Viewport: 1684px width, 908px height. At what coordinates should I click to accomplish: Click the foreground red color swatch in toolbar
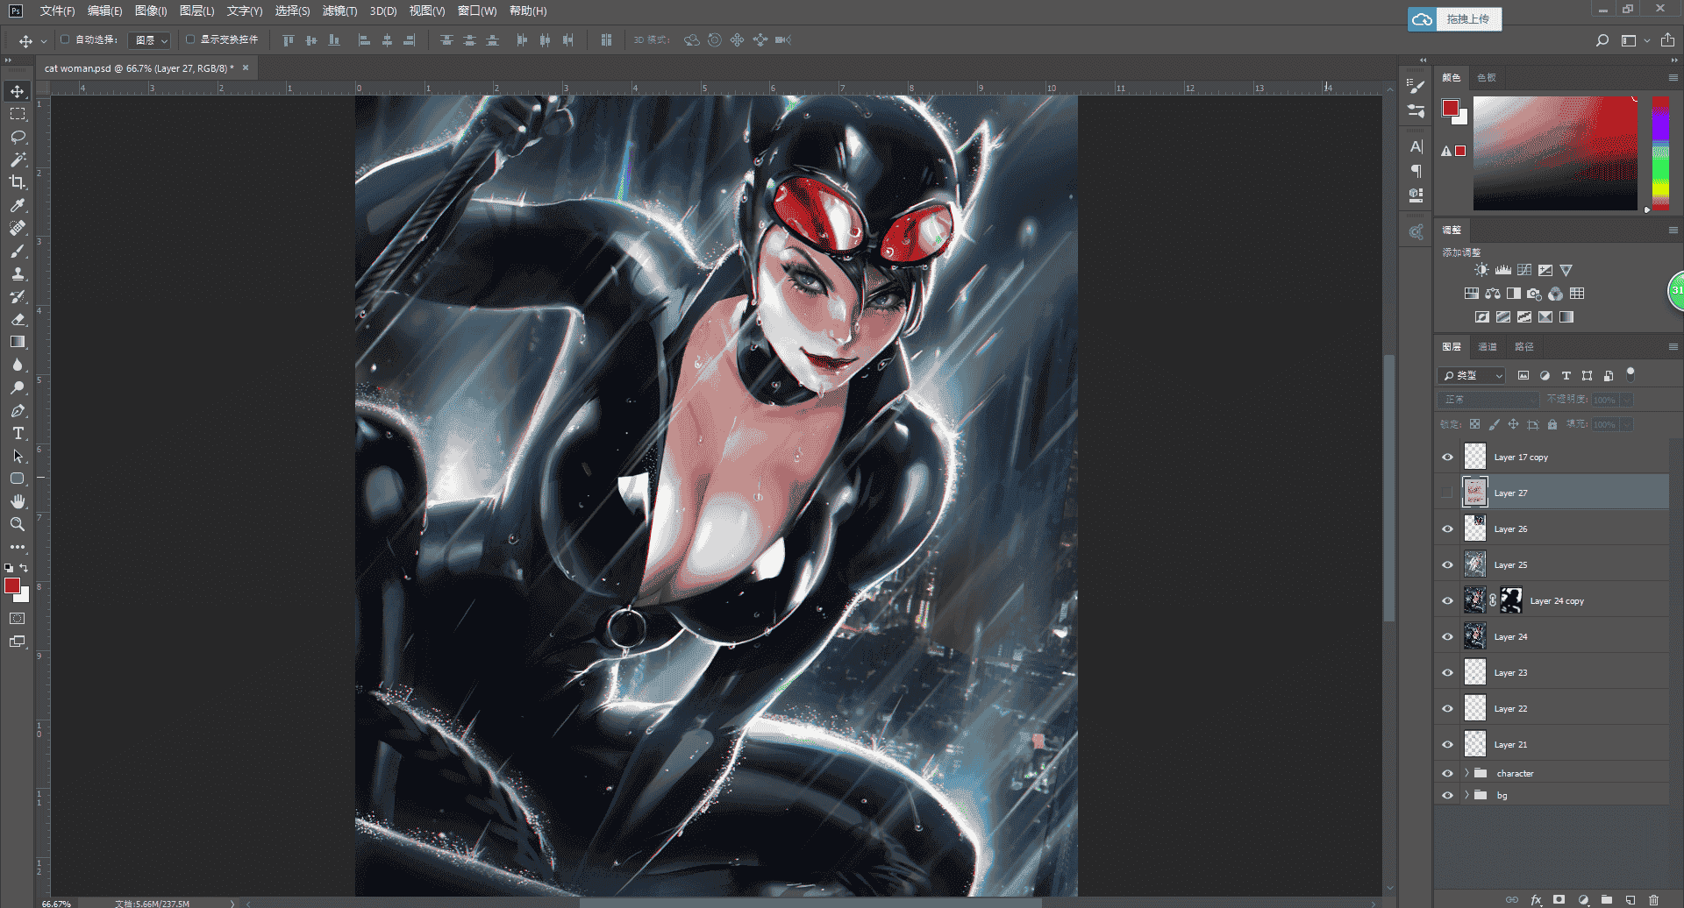pos(12,585)
